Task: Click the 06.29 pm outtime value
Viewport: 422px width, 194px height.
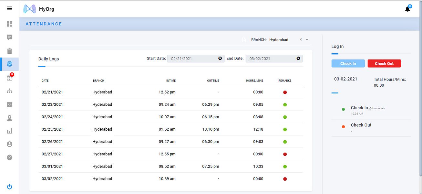Action: 211,104
